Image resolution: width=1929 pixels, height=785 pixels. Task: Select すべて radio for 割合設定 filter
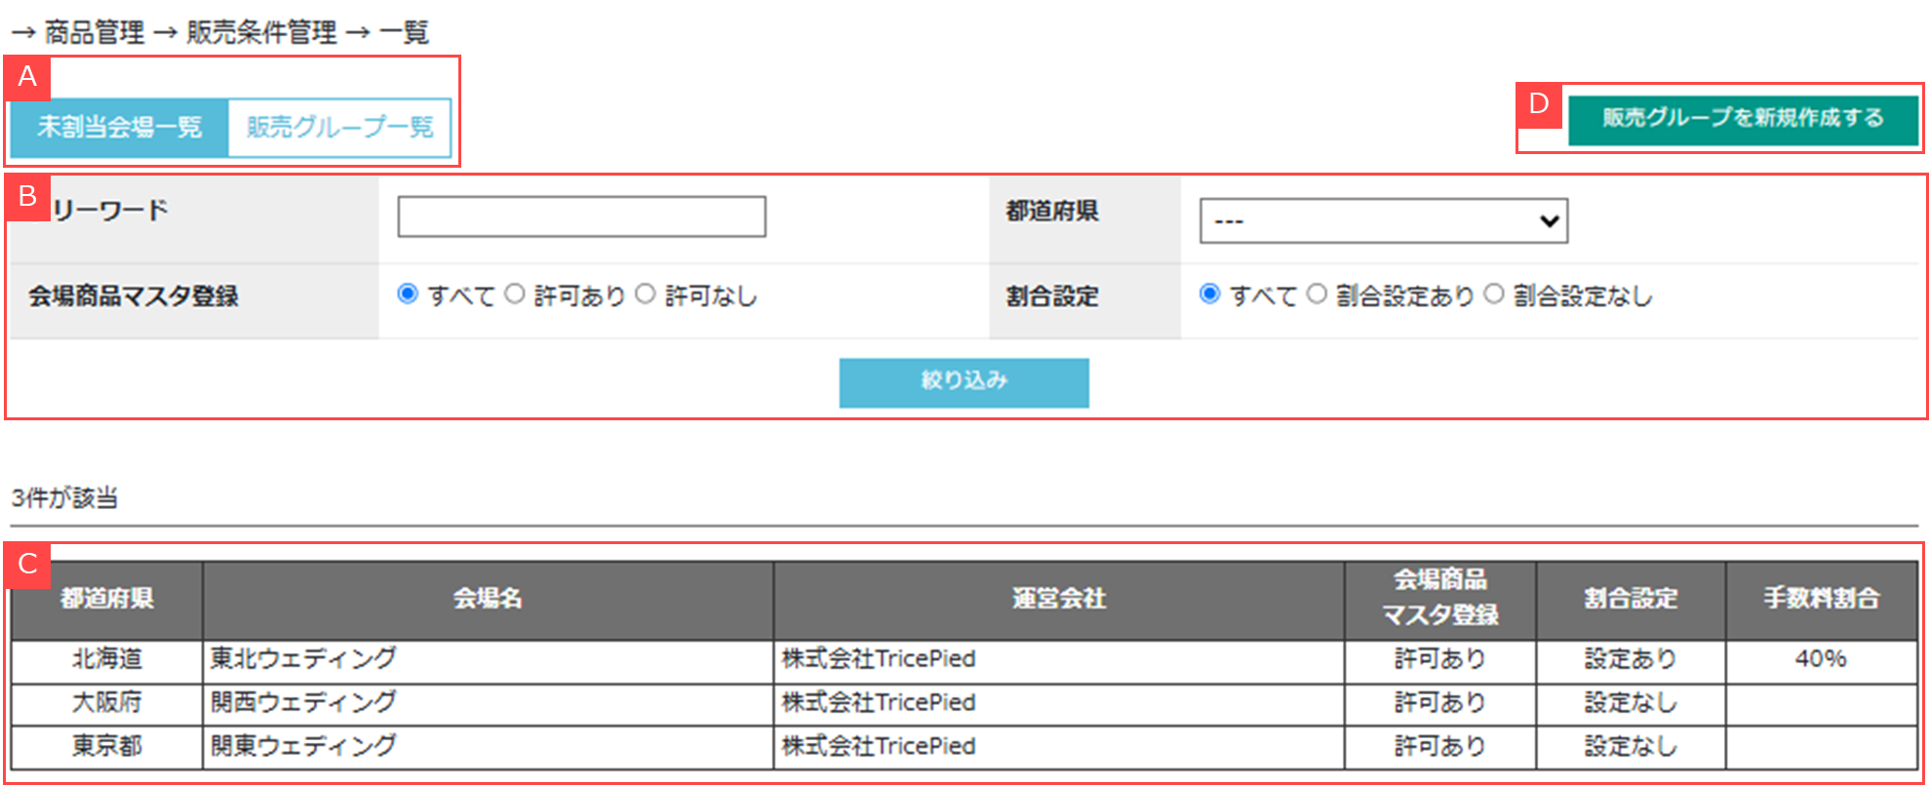tap(1210, 294)
